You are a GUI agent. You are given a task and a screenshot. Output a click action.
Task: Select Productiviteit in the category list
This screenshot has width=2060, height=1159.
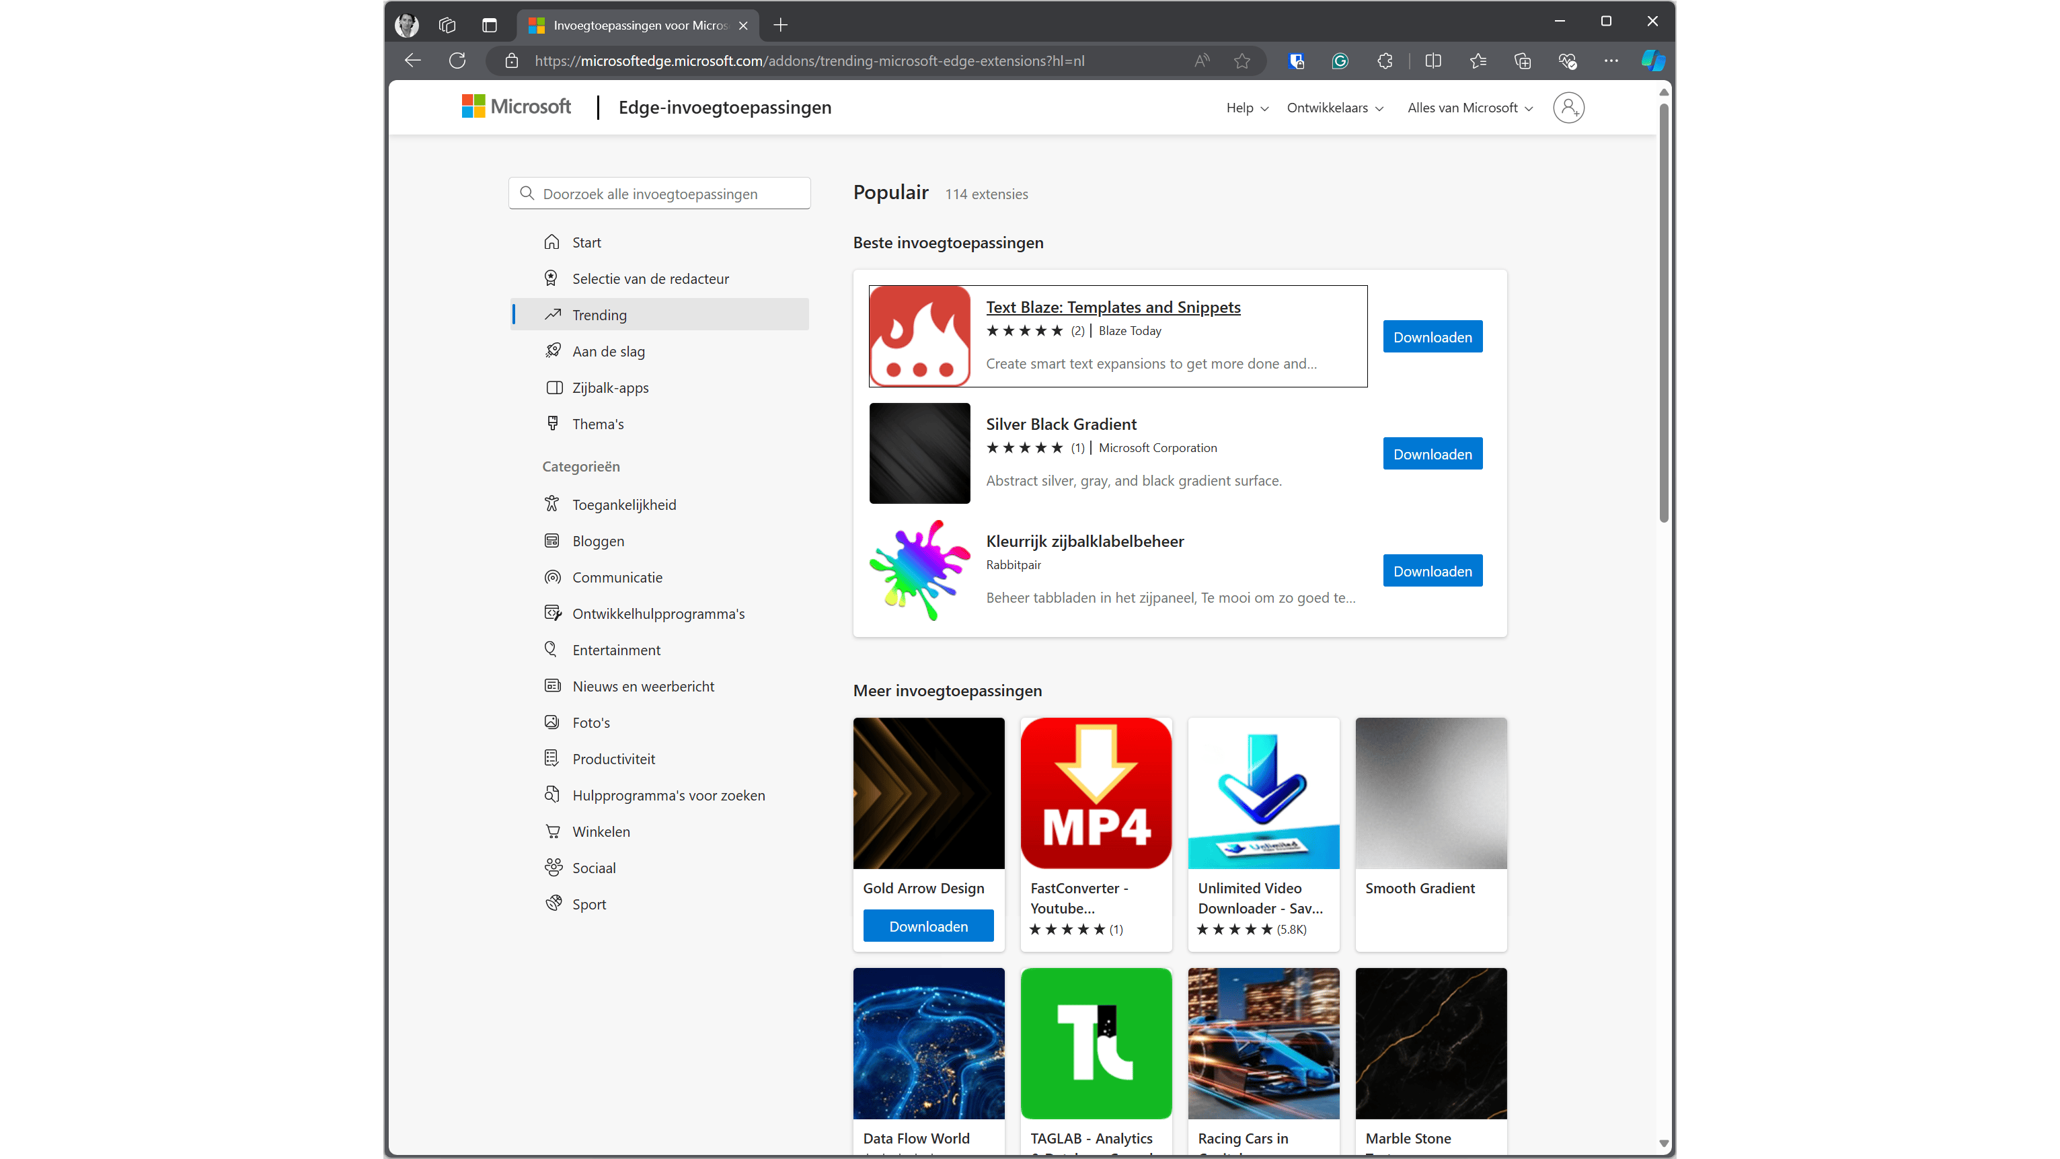coord(613,758)
